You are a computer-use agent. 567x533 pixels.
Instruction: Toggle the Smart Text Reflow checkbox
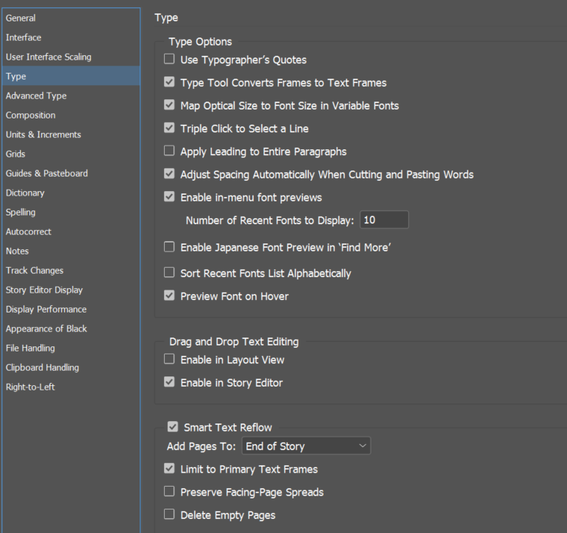tap(173, 427)
